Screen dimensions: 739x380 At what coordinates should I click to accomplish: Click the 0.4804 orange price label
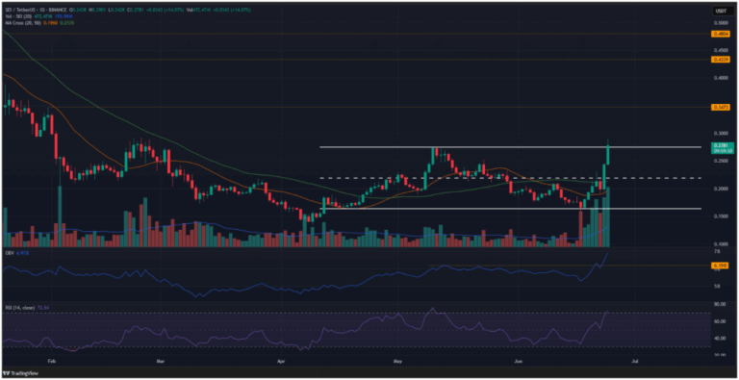[x=720, y=34]
